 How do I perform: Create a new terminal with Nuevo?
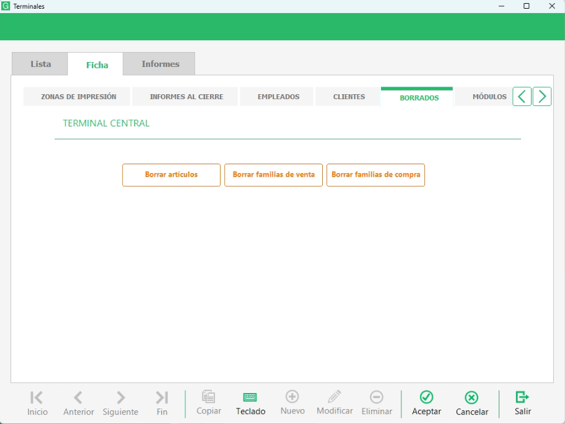[x=292, y=397]
